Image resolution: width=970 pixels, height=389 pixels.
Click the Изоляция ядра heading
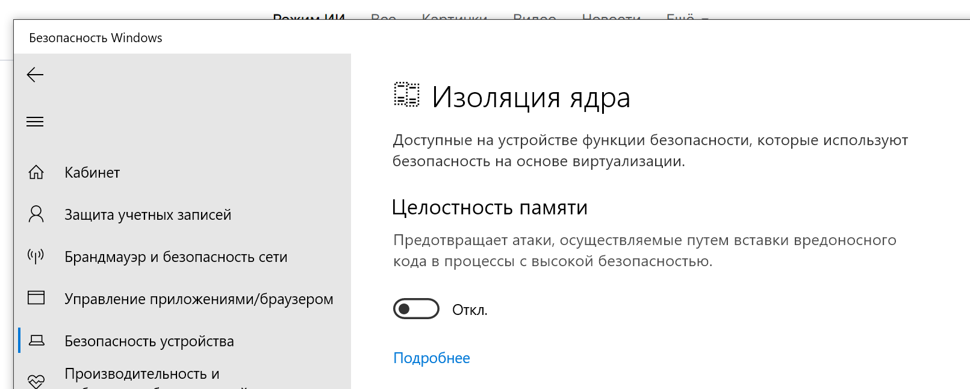coord(531,98)
